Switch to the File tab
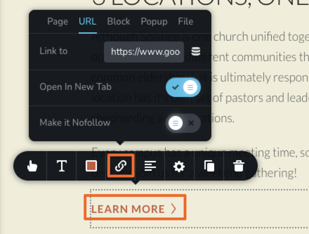This screenshot has height=234, width=309. [185, 21]
